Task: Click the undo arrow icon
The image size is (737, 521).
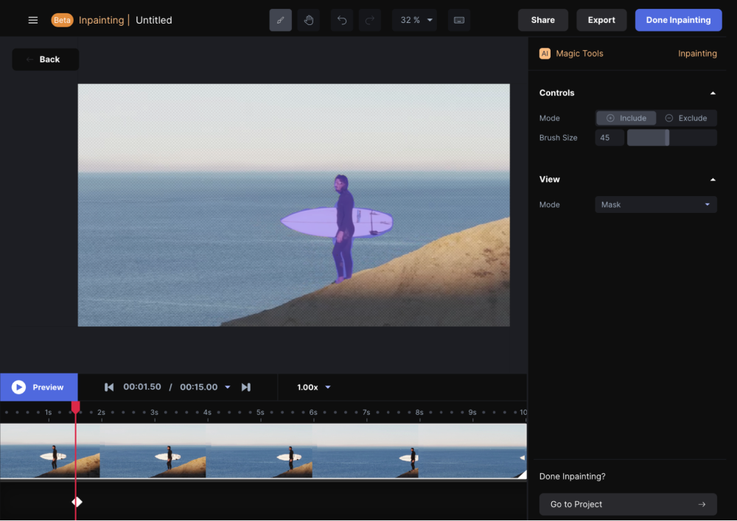Action: (342, 20)
